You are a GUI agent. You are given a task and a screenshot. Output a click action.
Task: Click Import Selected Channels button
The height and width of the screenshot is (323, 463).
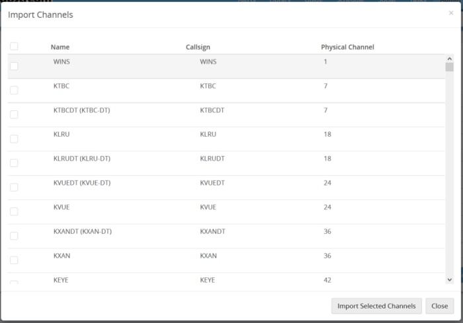(x=376, y=306)
